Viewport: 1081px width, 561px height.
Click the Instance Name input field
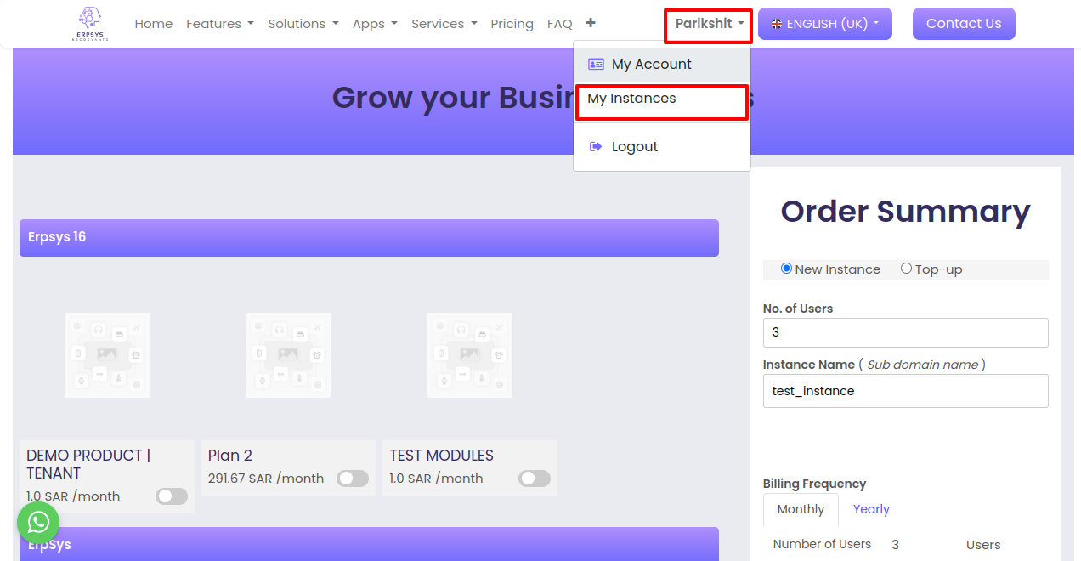pos(905,391)
